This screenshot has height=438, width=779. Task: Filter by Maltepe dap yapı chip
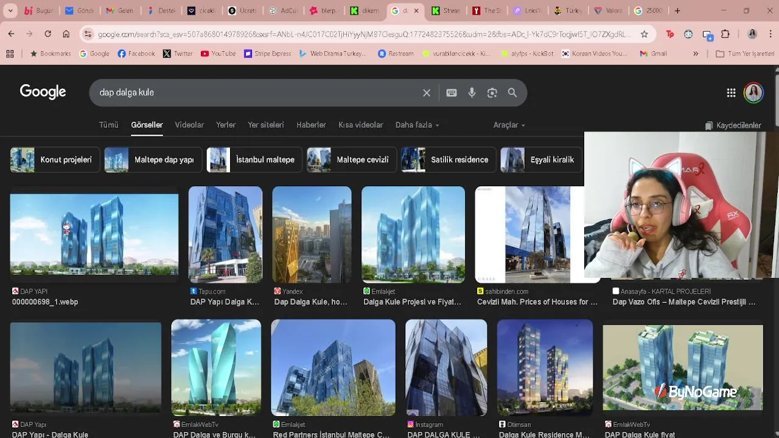click(153, 159)
